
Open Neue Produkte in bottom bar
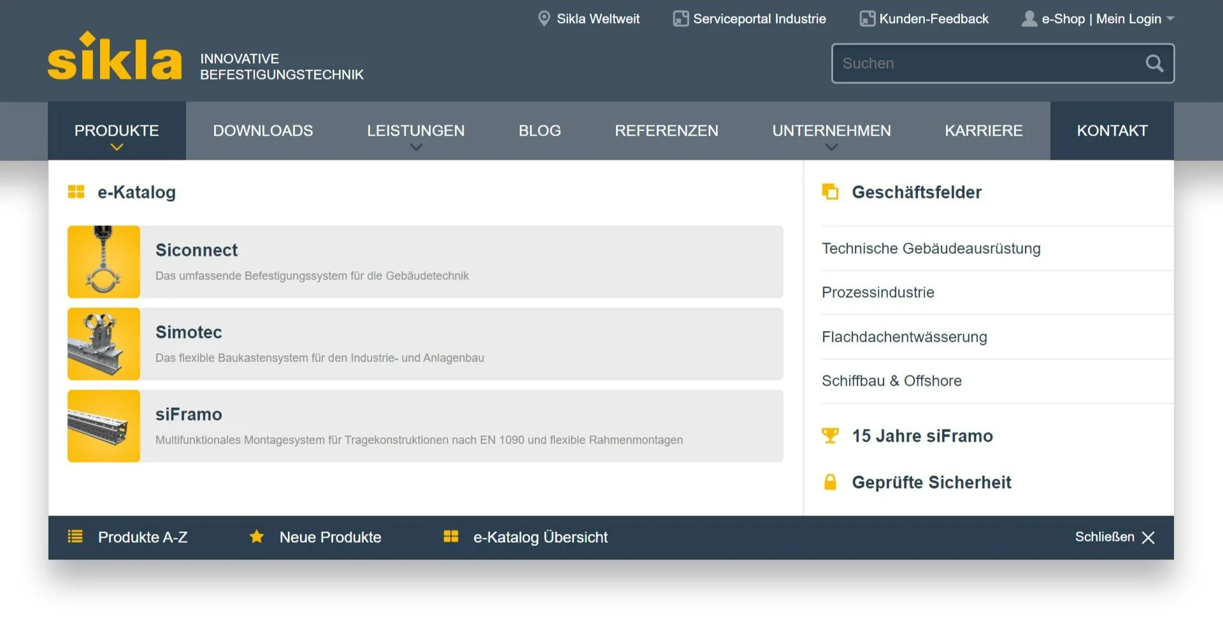point(330,537)
